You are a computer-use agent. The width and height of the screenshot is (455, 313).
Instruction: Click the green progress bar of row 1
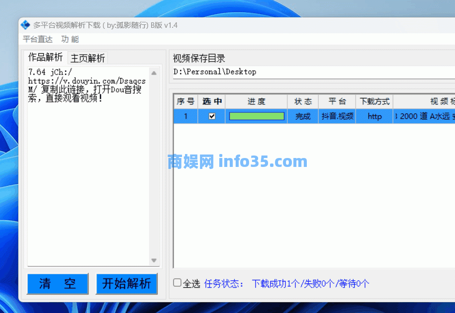pos(256,116)
